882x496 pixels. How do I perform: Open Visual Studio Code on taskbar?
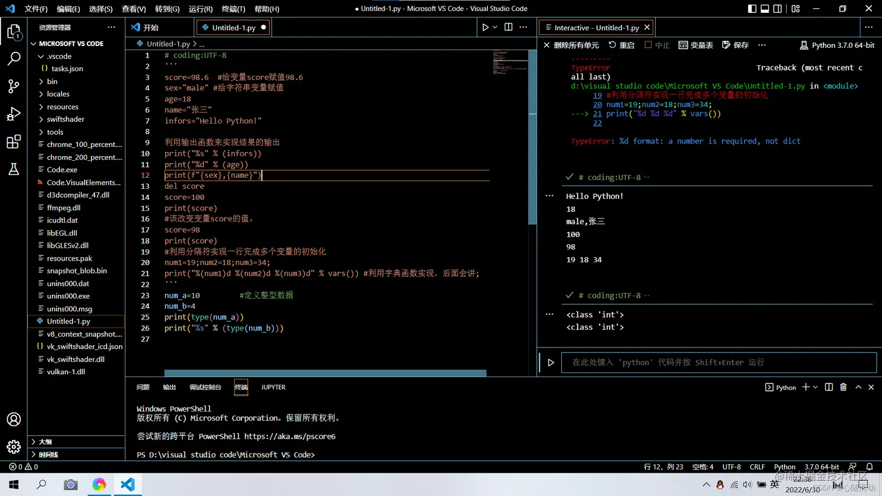tap(127, 484)
